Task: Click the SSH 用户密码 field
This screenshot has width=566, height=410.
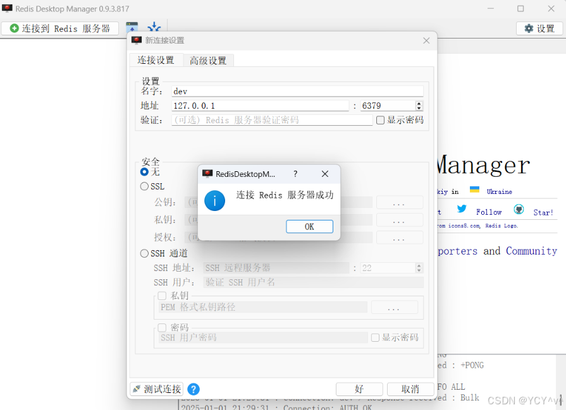Action: click(263, 337)
